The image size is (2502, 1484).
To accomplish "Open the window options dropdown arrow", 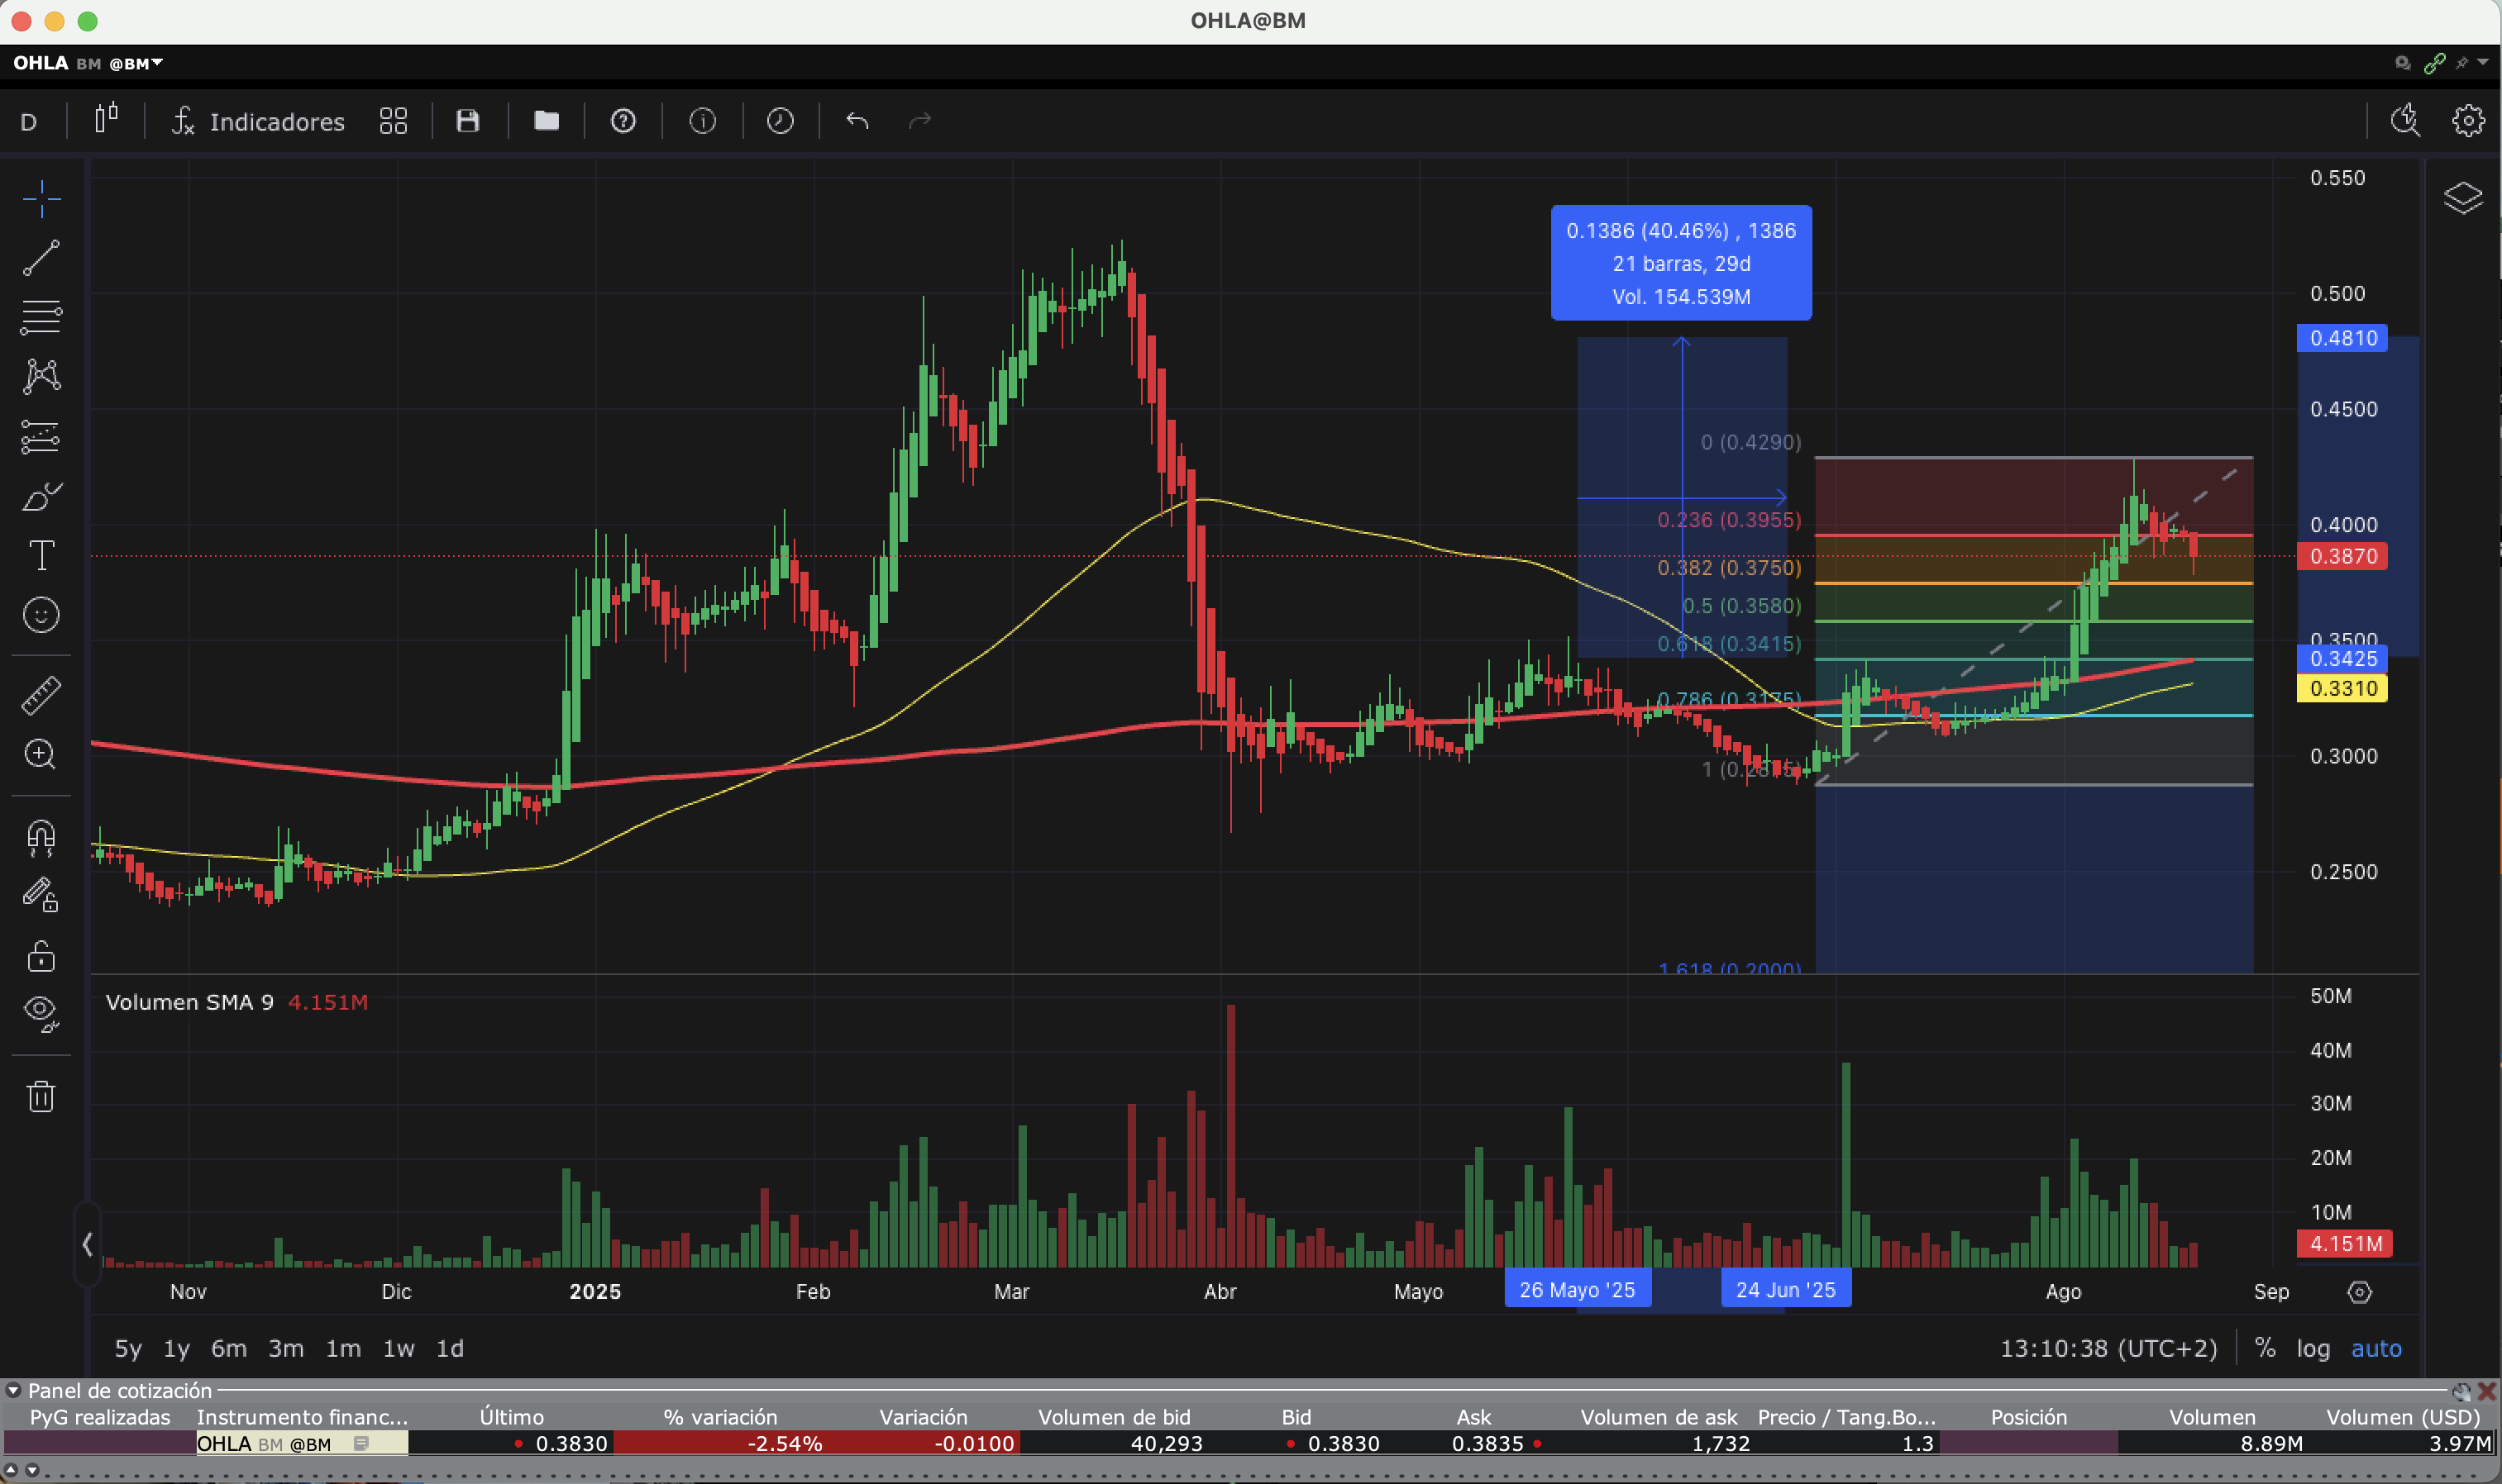I will click(x=2483, y=63).
